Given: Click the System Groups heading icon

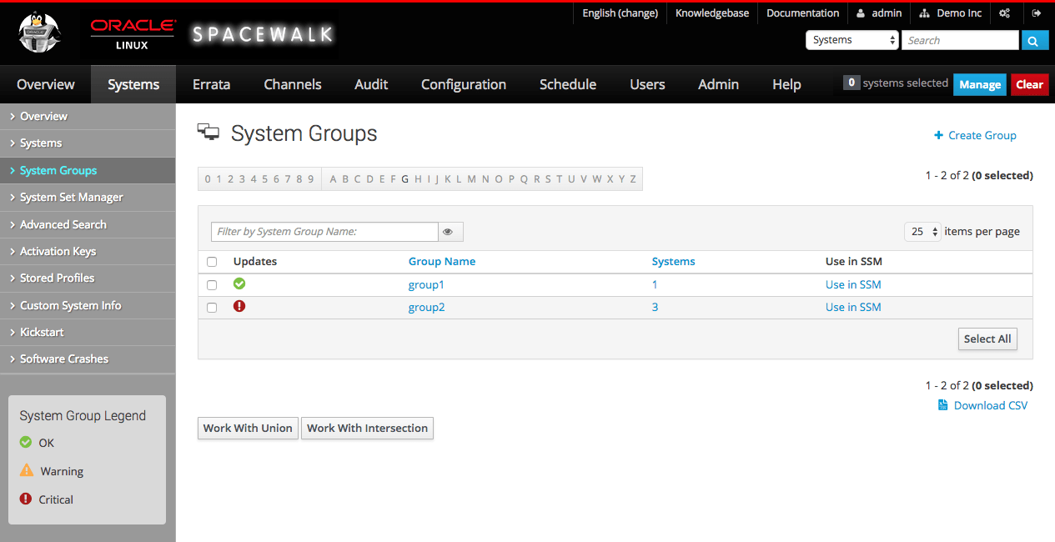Looking at the screenshot, I should coord(208,131).
